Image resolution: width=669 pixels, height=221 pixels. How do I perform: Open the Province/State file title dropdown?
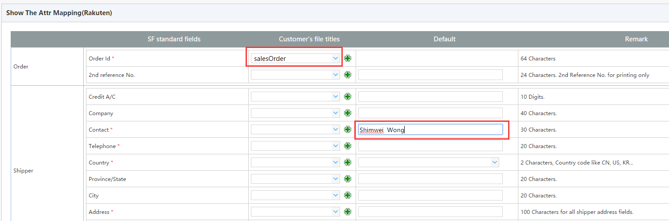[296, 179]
